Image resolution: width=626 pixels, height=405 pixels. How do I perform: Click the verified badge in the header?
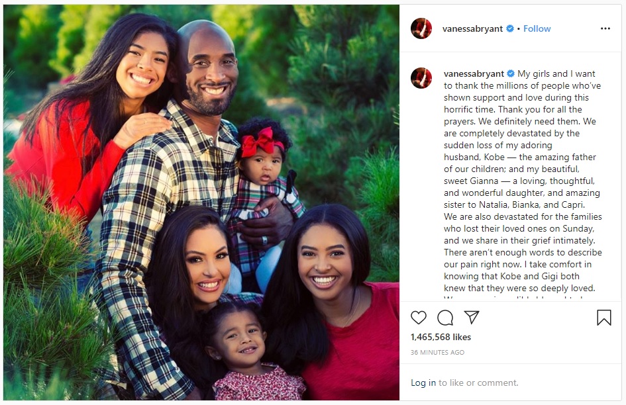click(510, 28)
